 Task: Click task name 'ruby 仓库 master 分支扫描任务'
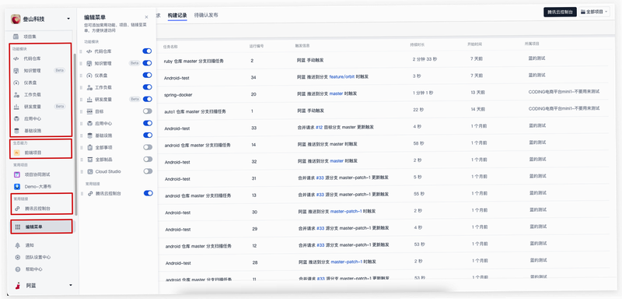click(x=194, y=62)
